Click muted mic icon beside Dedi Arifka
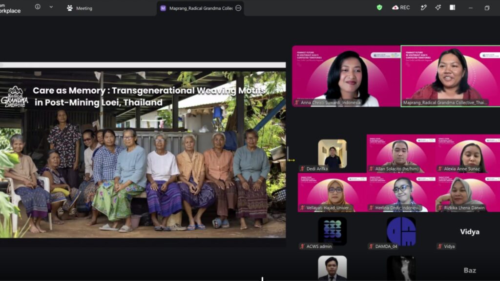The image size is (500, 281). 302,168
